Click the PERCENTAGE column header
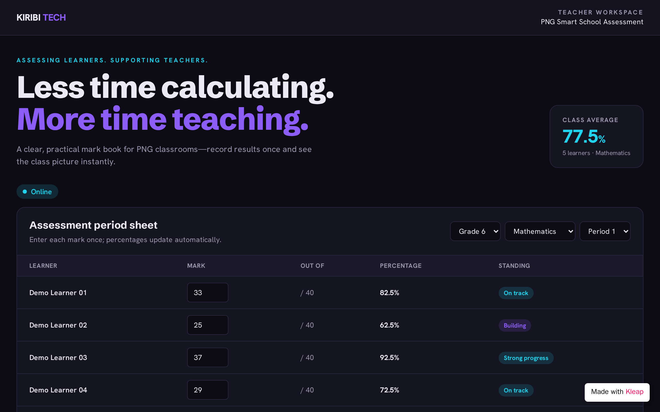The height and width of the screenshot is (412, 660). tap(401, 266)
